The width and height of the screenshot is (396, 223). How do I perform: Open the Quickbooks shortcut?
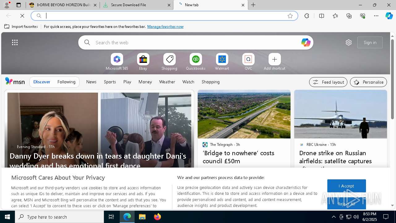196,62
